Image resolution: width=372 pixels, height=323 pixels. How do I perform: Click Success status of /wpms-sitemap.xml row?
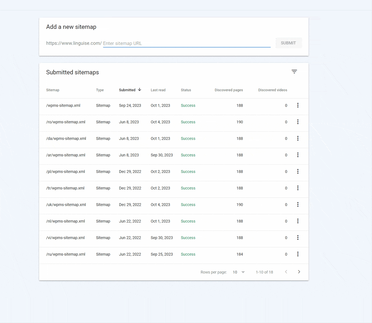point(188,105)
